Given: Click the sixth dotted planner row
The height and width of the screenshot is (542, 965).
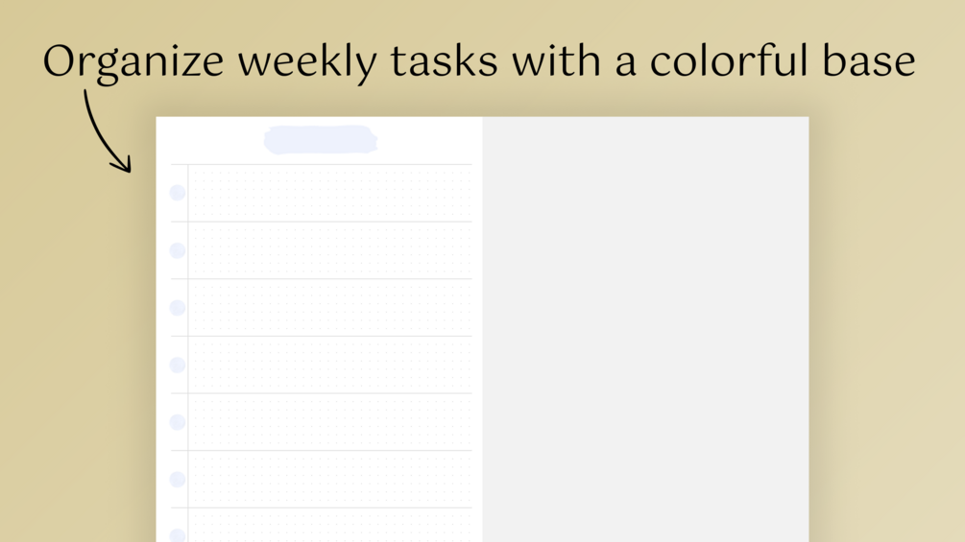Looking at the screenshot, I should pos(330,480).
